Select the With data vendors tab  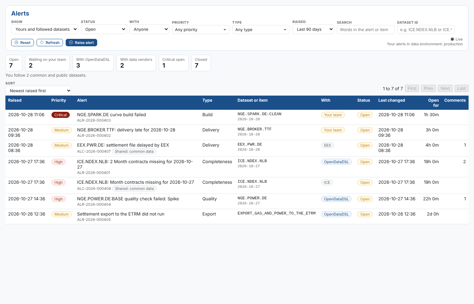[x=136, y=63]
